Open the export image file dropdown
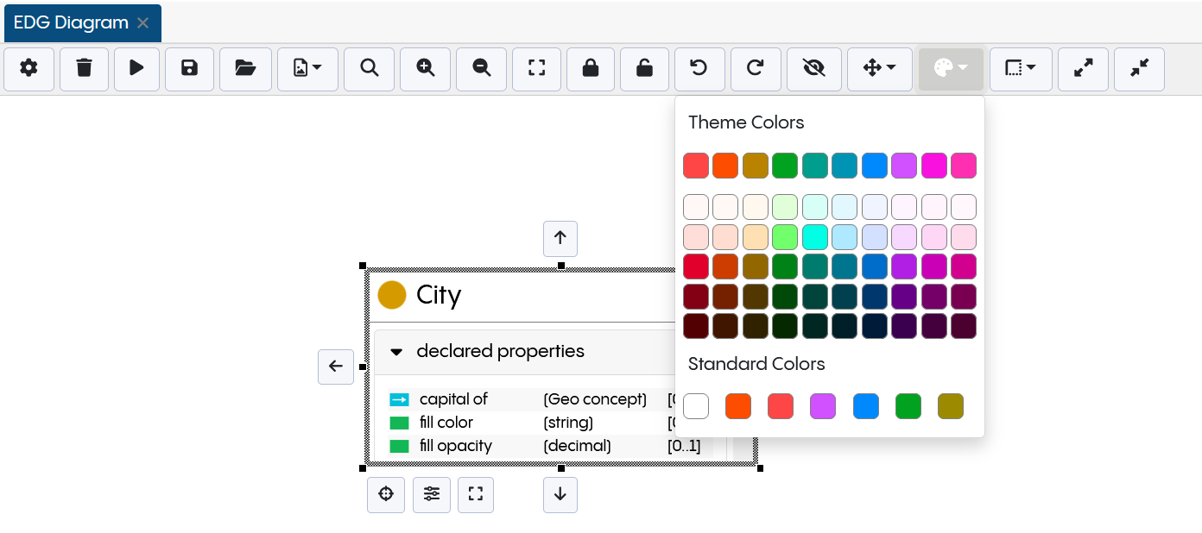The image size is (1202, 533). click(x=307, y=69)
